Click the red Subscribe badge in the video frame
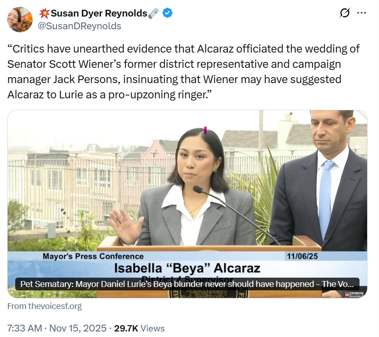 (x=354, y=295)
